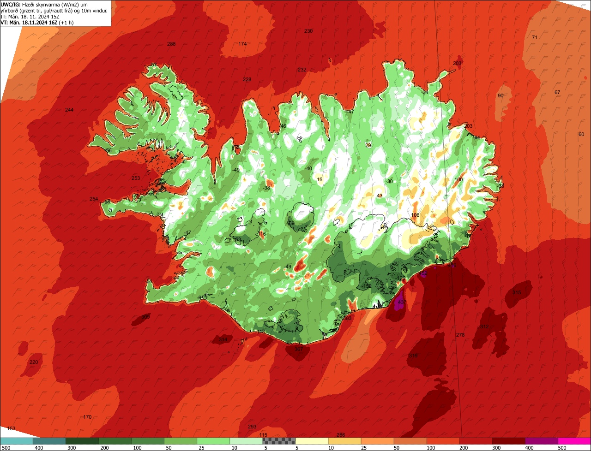The image size is (591, 451).
Task: Click the map value 253
Action: [x=136, y=178]
